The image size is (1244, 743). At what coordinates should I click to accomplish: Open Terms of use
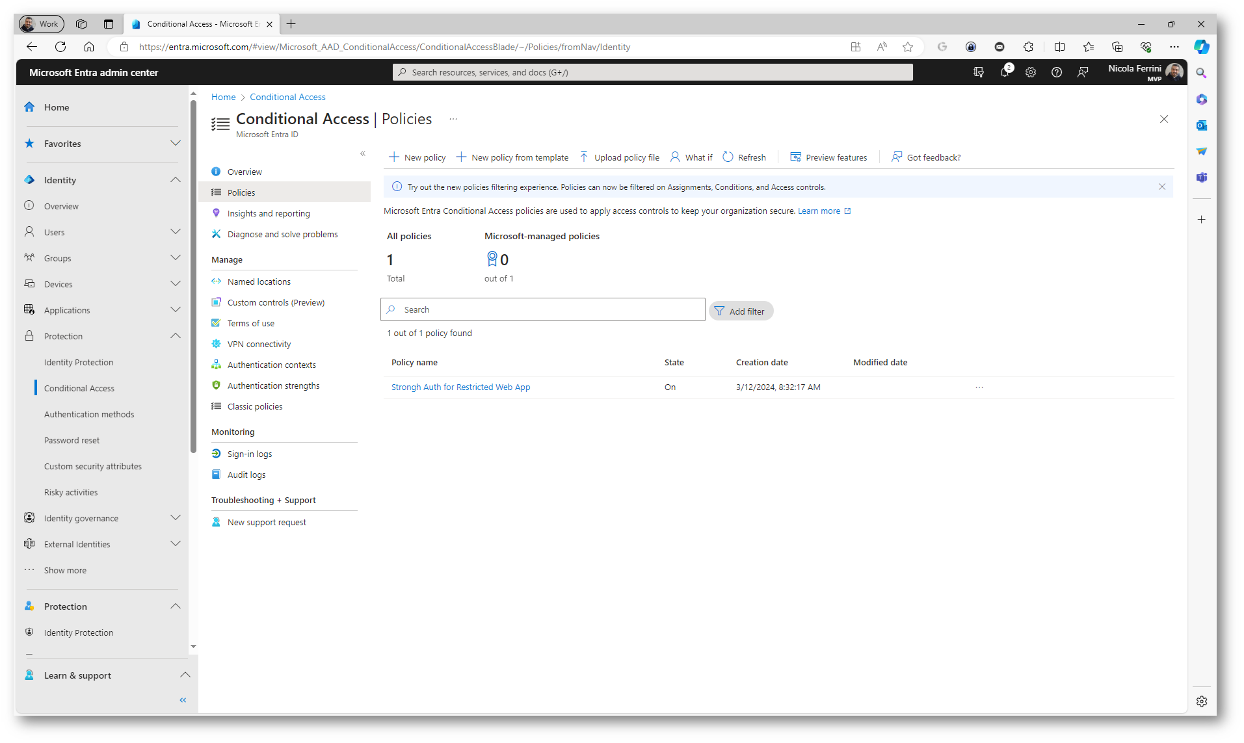(x=251, y=324)
